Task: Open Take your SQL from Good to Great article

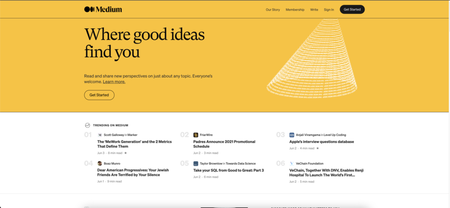Action: coord(228,170)
